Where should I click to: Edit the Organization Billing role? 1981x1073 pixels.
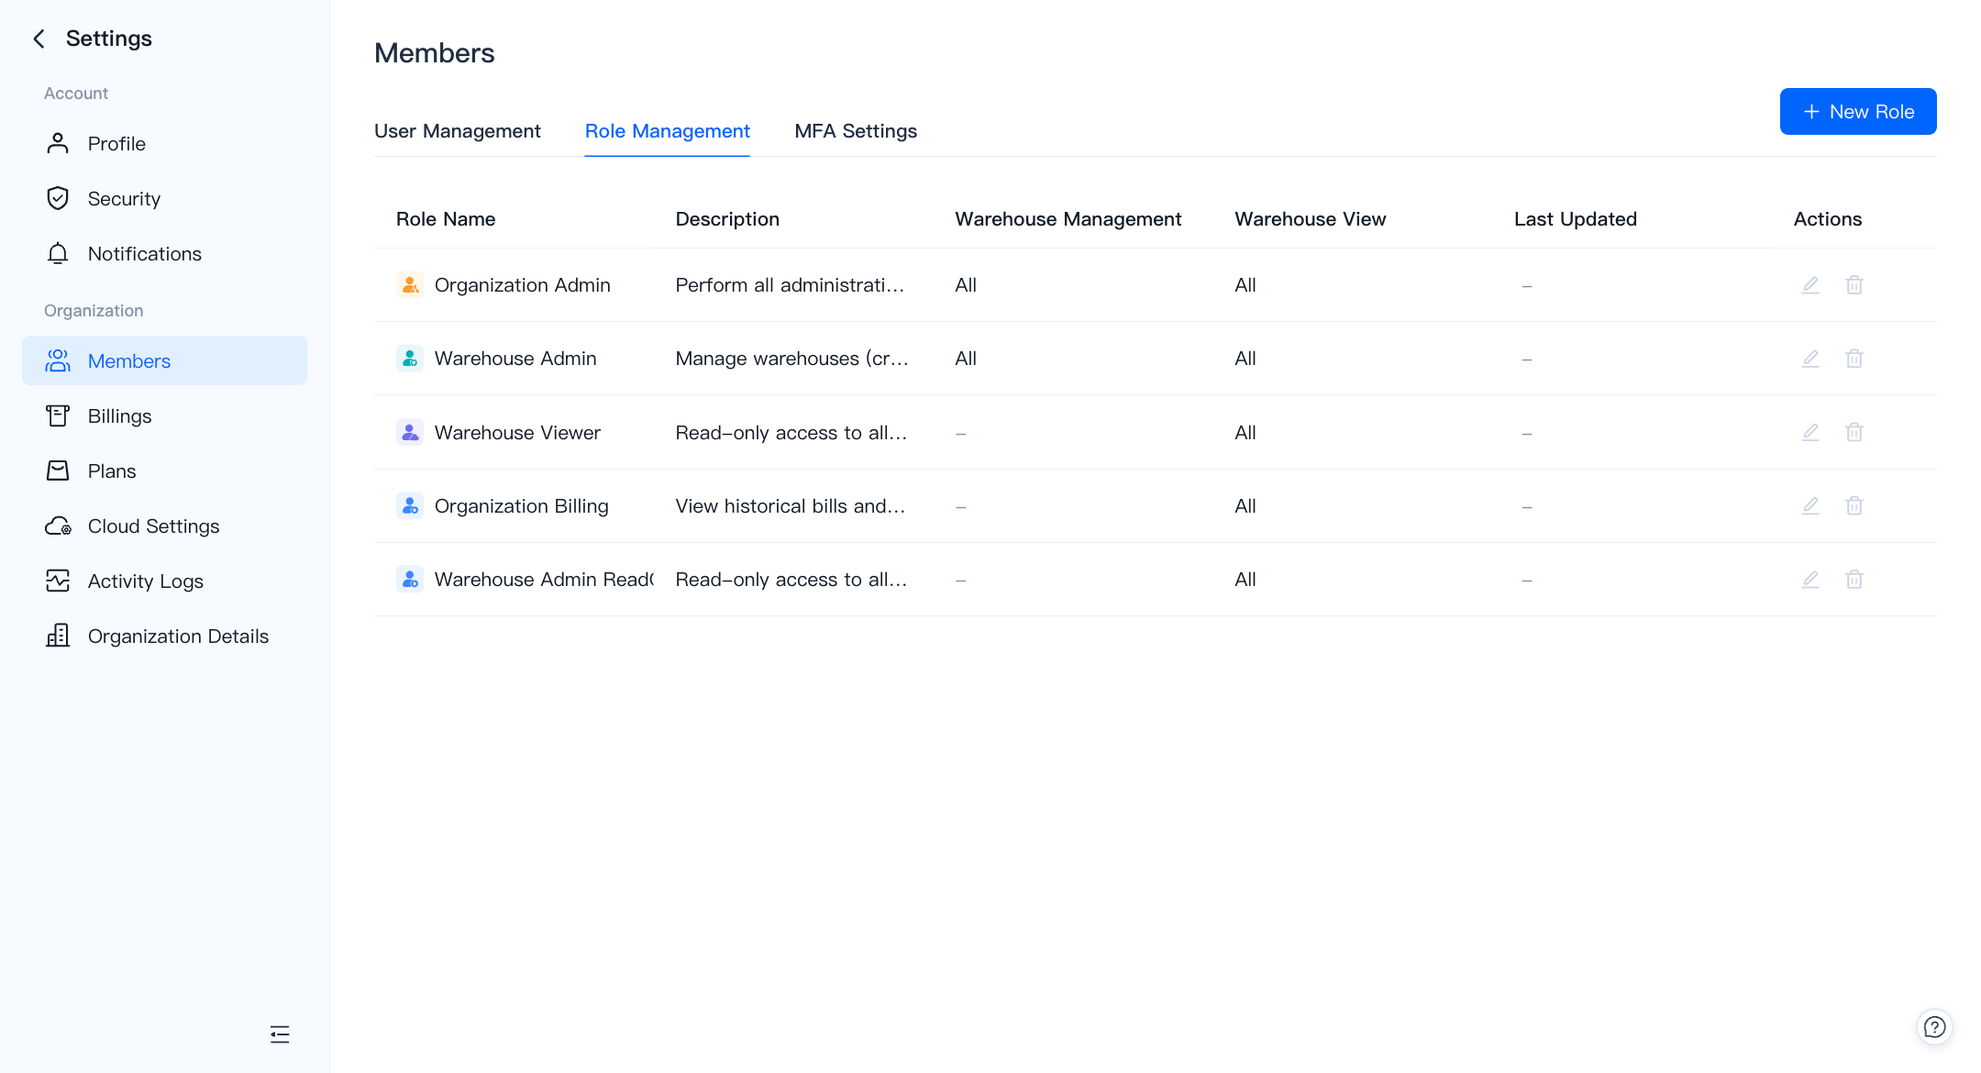pos(1809,505)
